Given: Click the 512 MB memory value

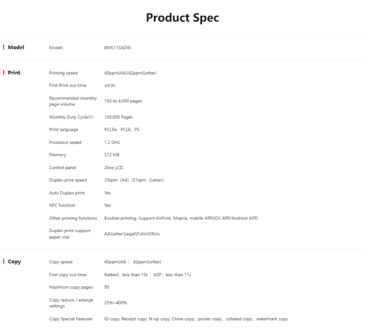Looking at the screenshot, I should coord(112,155).
